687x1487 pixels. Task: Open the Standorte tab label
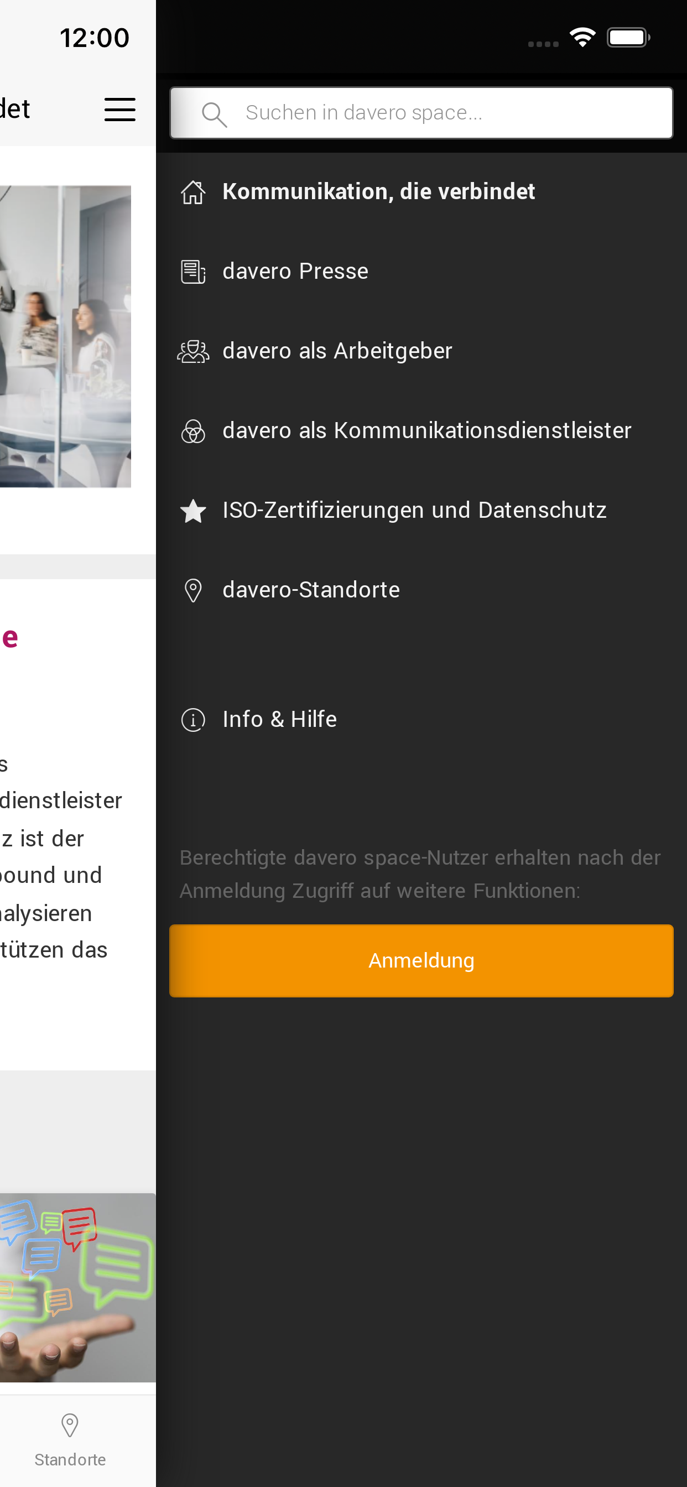point(70,1459)
